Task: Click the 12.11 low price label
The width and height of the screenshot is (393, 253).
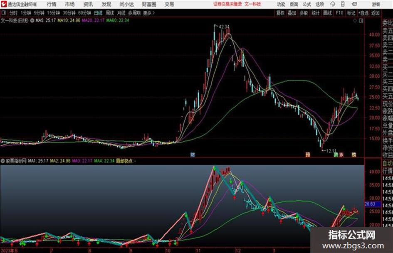Action: pos(331,151)
